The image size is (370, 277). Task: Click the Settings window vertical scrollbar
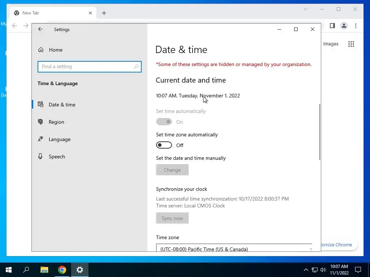(320, 132)
